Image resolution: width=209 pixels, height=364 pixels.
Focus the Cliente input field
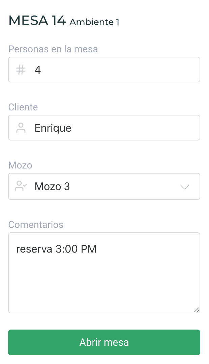[x=128, y=128]
